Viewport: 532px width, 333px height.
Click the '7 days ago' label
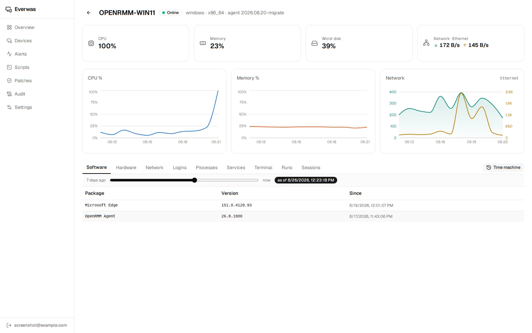[x=96, y=180]
